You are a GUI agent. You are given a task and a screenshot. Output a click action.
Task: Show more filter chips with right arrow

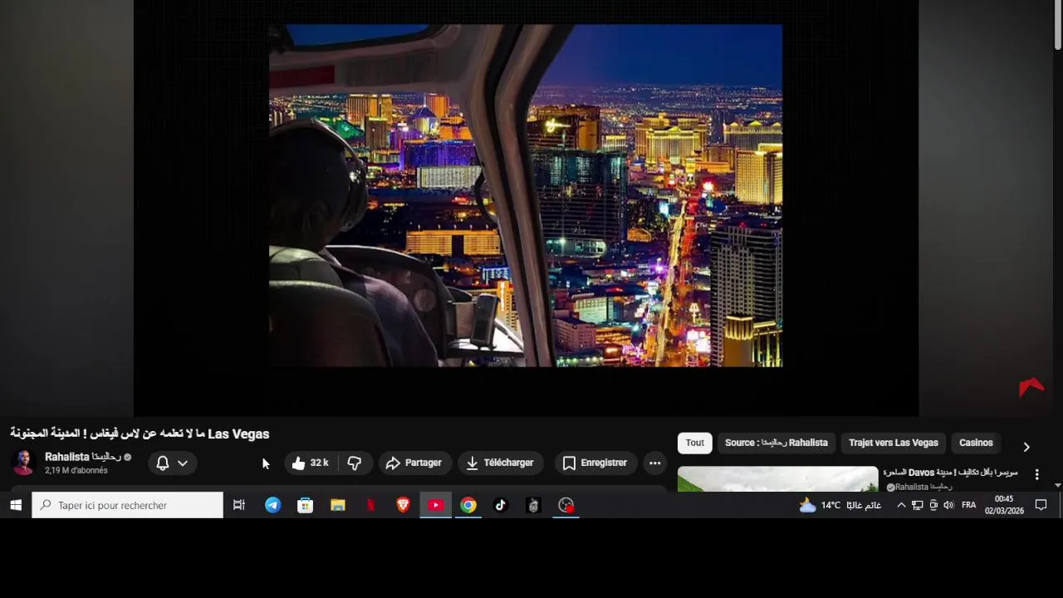point(1026,447)
